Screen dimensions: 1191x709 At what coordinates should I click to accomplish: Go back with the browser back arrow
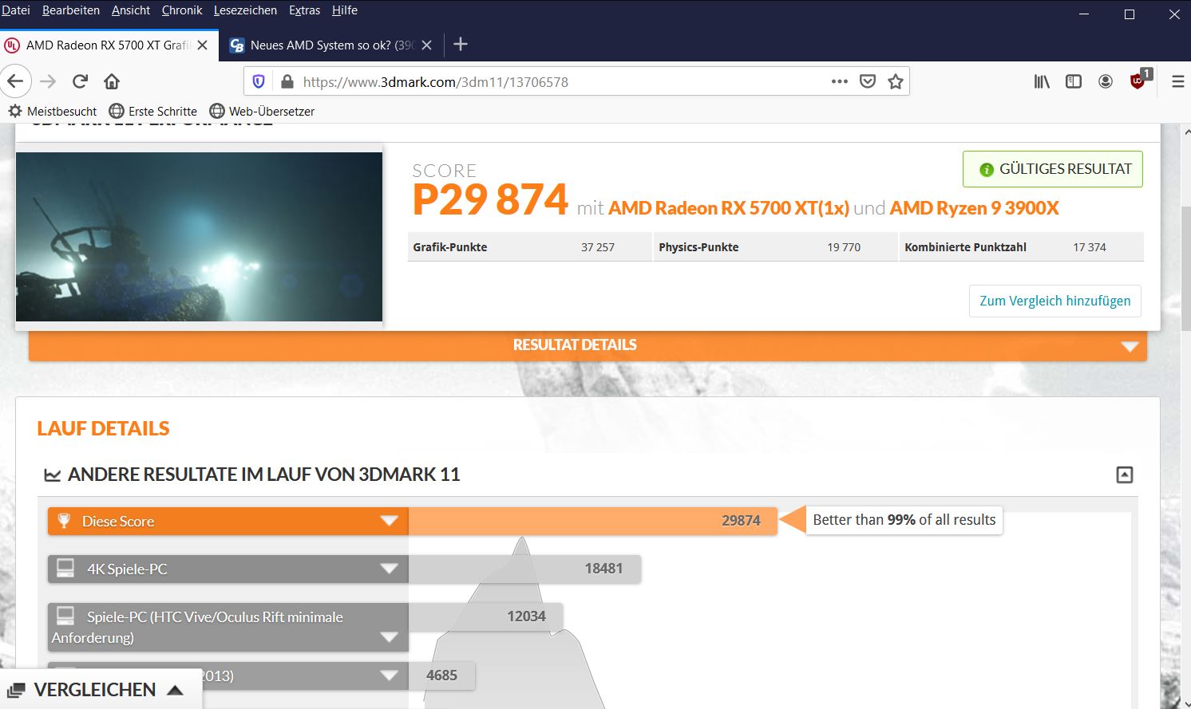[x=16, y=81]
